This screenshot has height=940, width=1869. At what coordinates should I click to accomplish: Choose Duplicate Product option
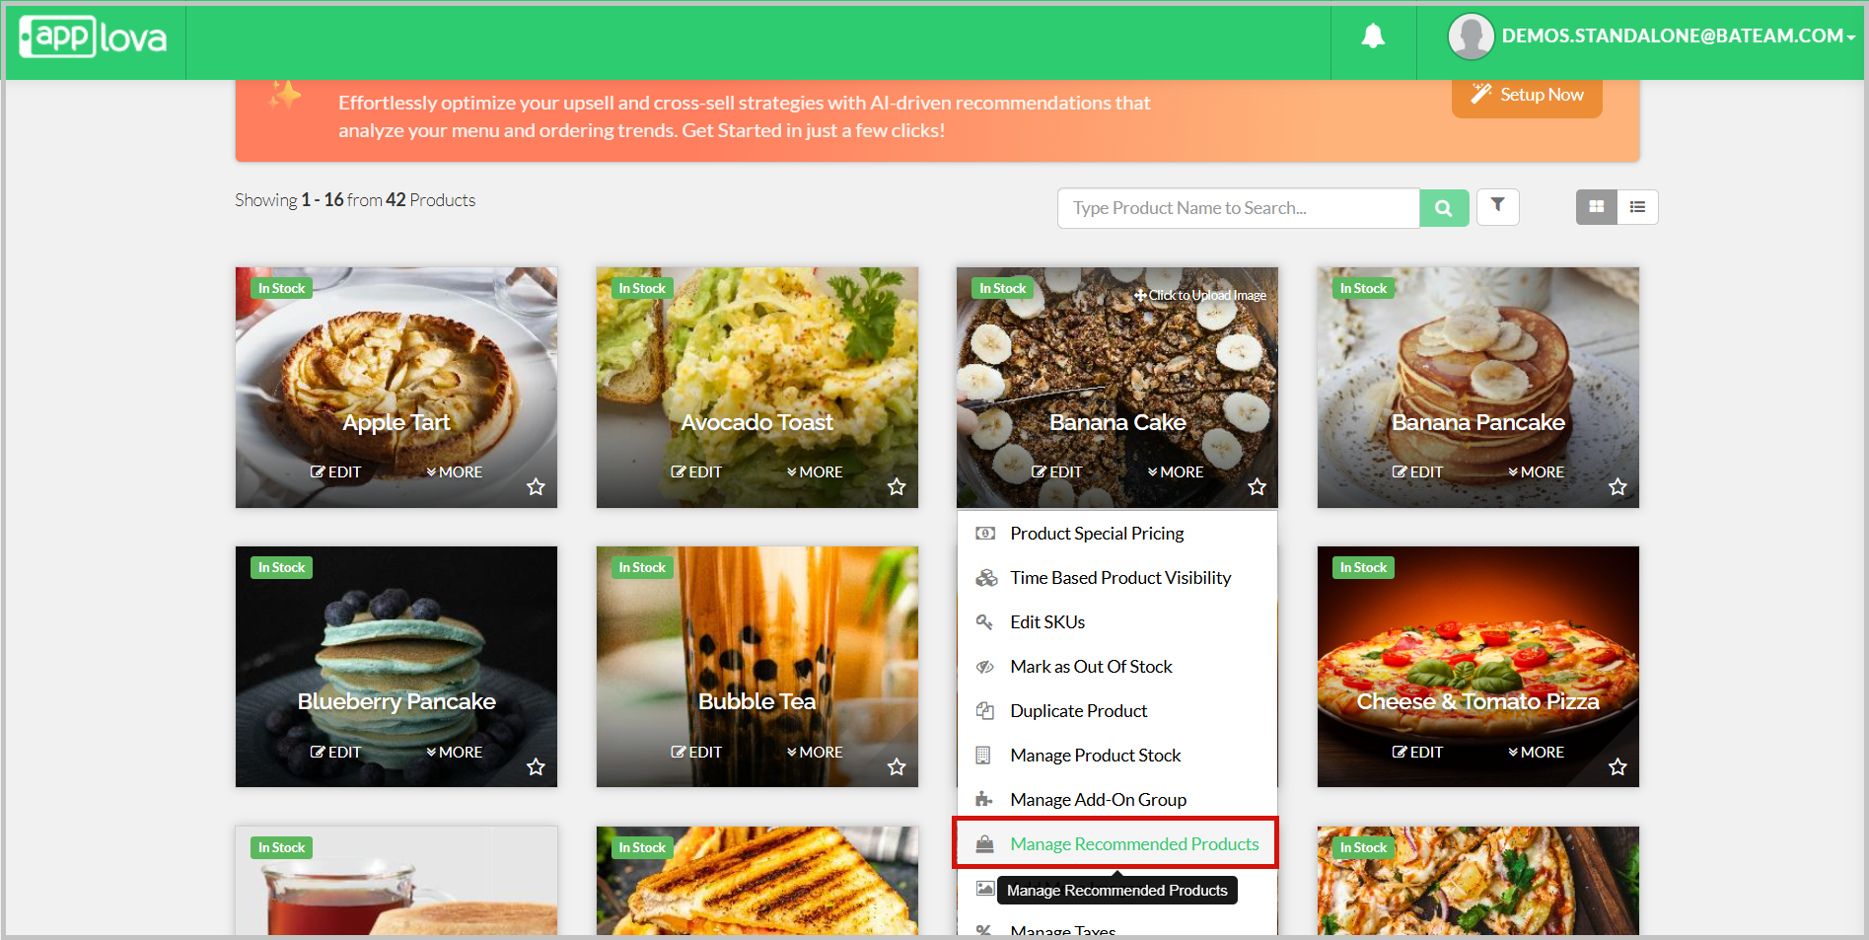click(x=1117, y=711)
